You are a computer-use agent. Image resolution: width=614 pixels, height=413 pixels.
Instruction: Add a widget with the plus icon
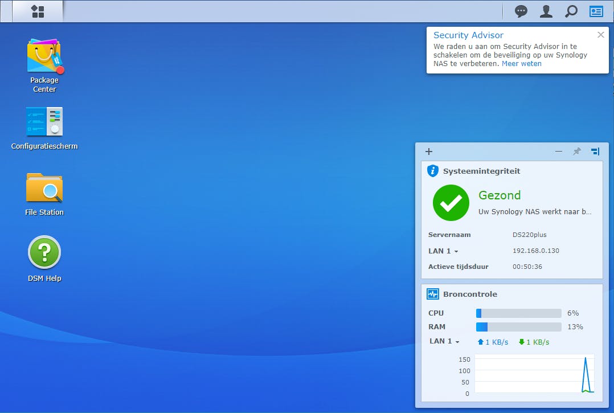pos(429,152)
